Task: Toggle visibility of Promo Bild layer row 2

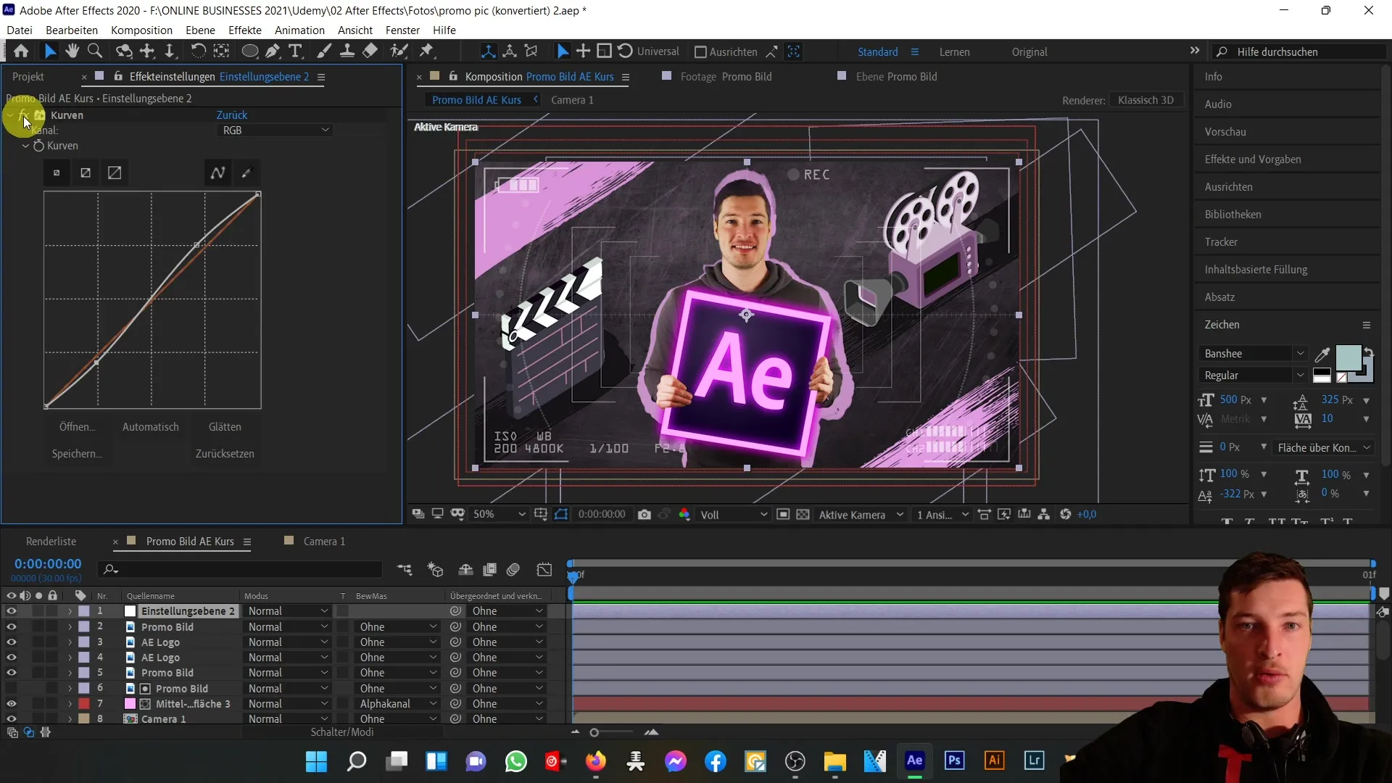Action: (x=12, y=626)
